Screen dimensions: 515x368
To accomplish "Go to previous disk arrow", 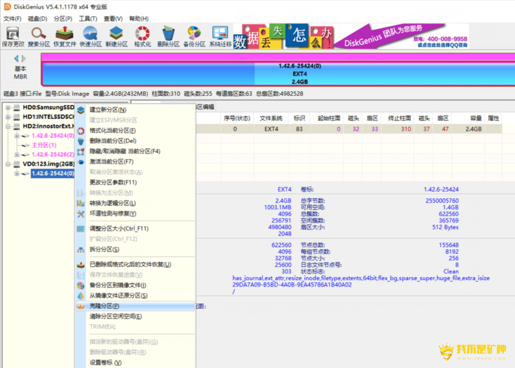I will (16, 58).
